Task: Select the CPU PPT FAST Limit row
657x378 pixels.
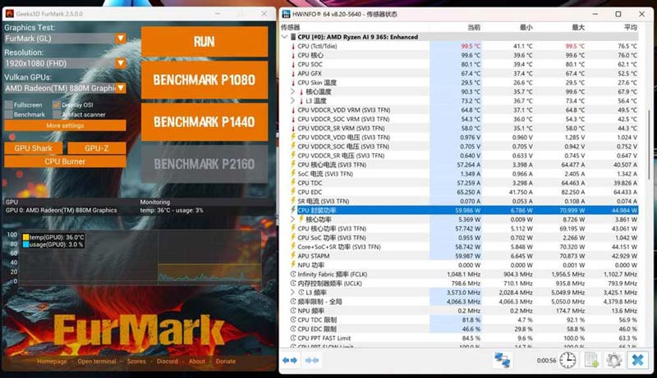Action: point(464,338)
